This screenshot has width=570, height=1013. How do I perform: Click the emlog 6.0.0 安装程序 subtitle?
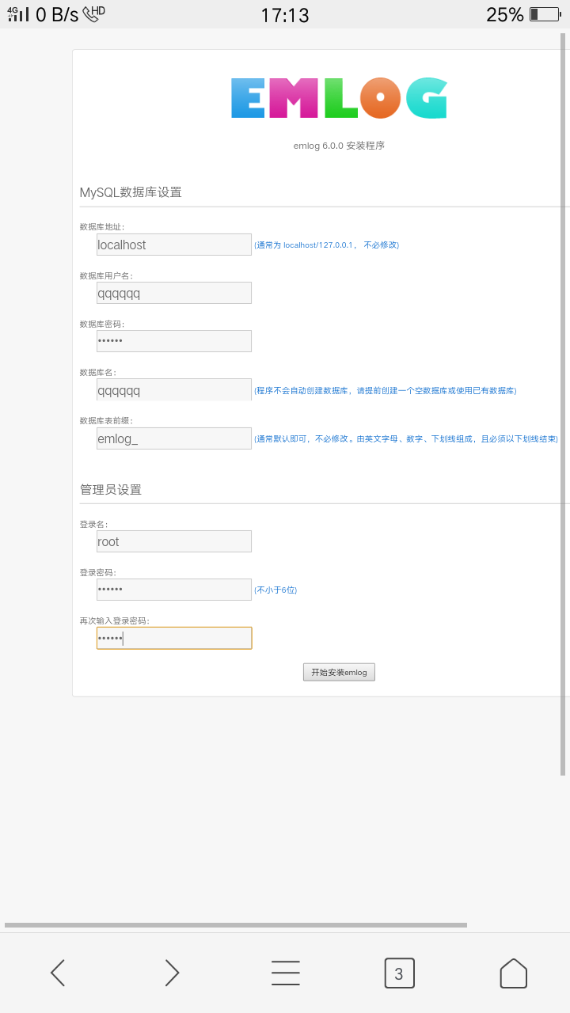point(339,146)
